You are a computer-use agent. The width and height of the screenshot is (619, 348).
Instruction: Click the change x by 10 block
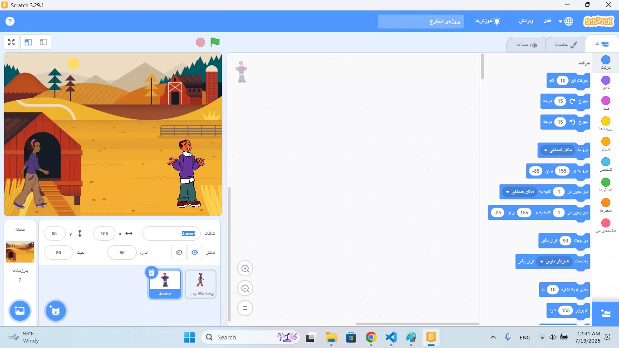pyautogui.click(x=565, y=290)
